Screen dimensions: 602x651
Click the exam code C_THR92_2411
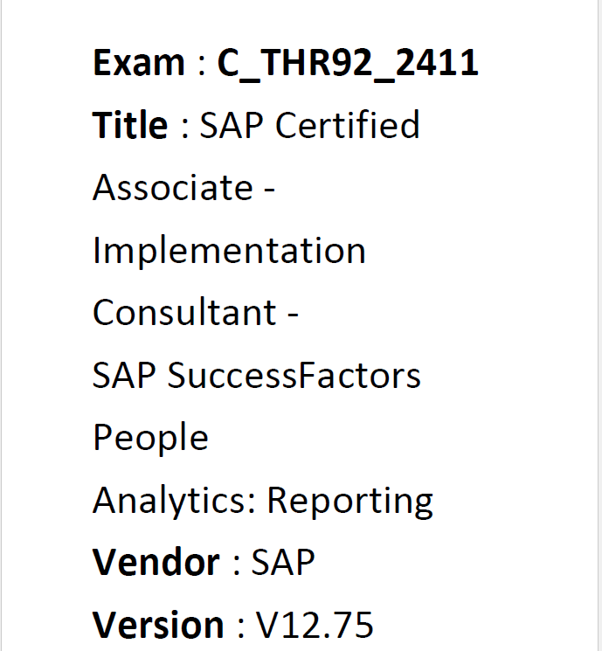coord(348,63)
